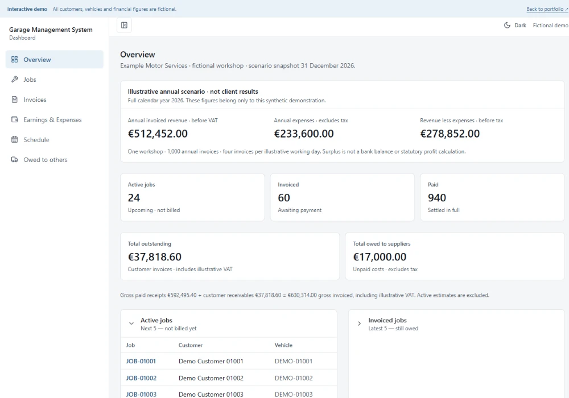
Task: Click the Vehicle column header
Action: point(283,345)
